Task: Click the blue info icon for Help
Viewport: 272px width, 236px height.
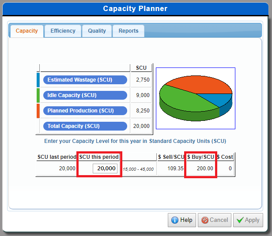Action: pos(174,220)
